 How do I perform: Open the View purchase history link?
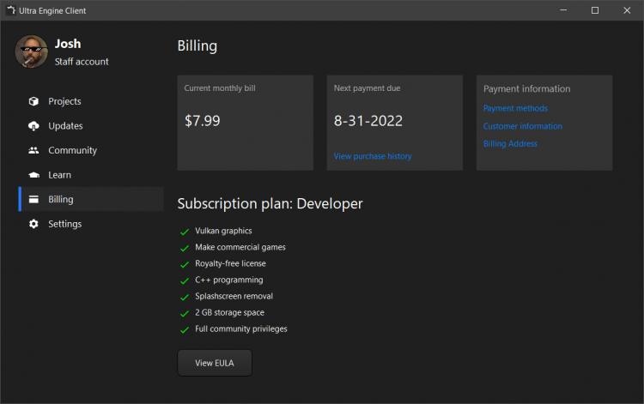(x=373, y=156)
